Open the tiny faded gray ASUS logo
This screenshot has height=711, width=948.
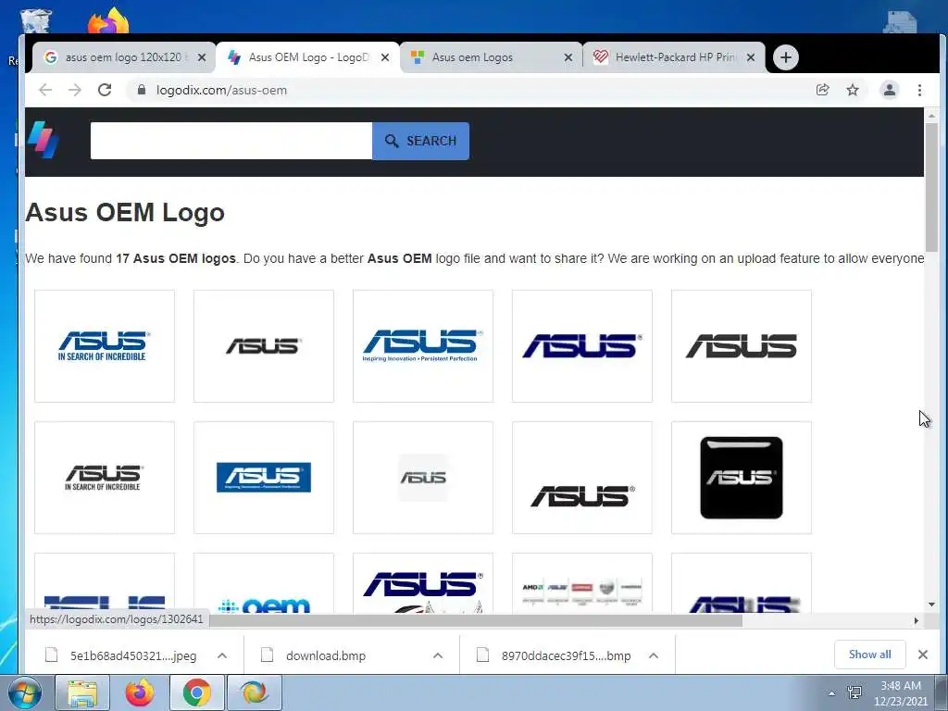(422, 478)
